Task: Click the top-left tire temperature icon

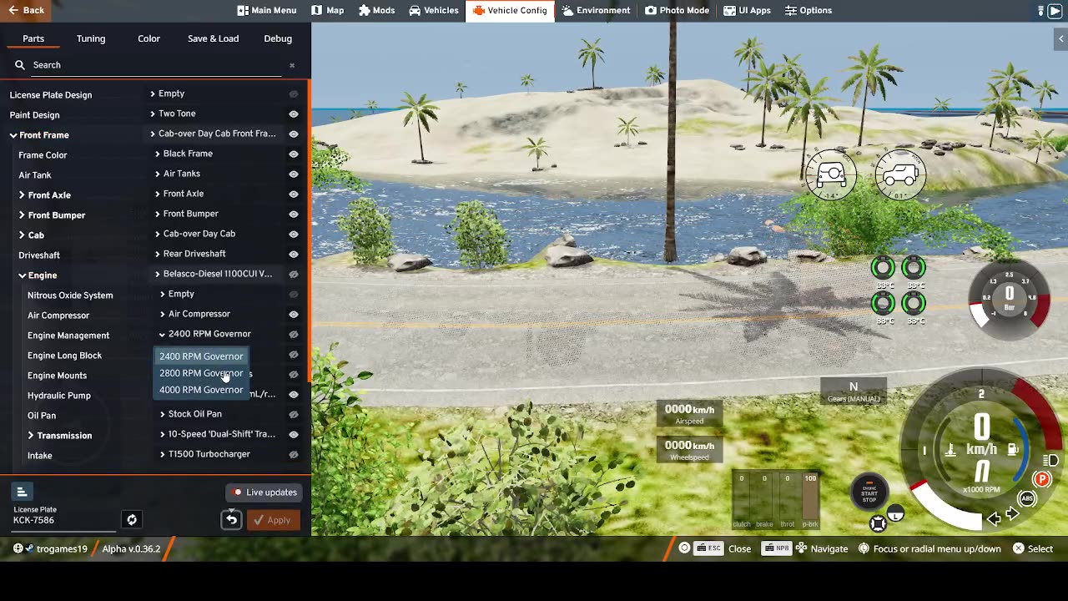Action: pyautogui.click(x=883, y=268)
